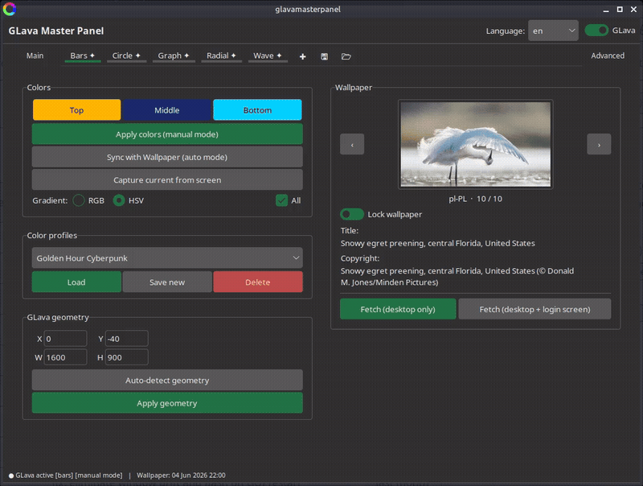
Task: Pick the Bottom color swatch
Action: (x=257, y=110)
